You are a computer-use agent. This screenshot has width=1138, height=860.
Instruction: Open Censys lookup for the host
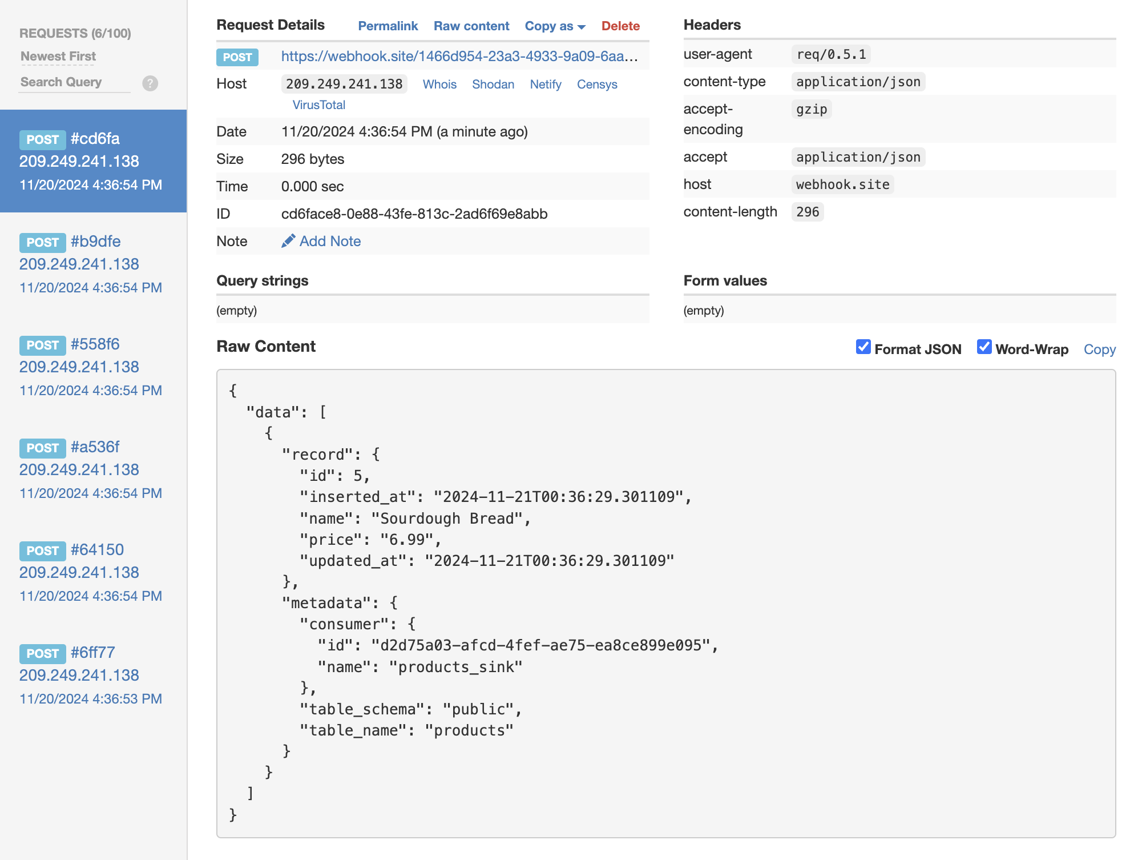coord(597,84)
